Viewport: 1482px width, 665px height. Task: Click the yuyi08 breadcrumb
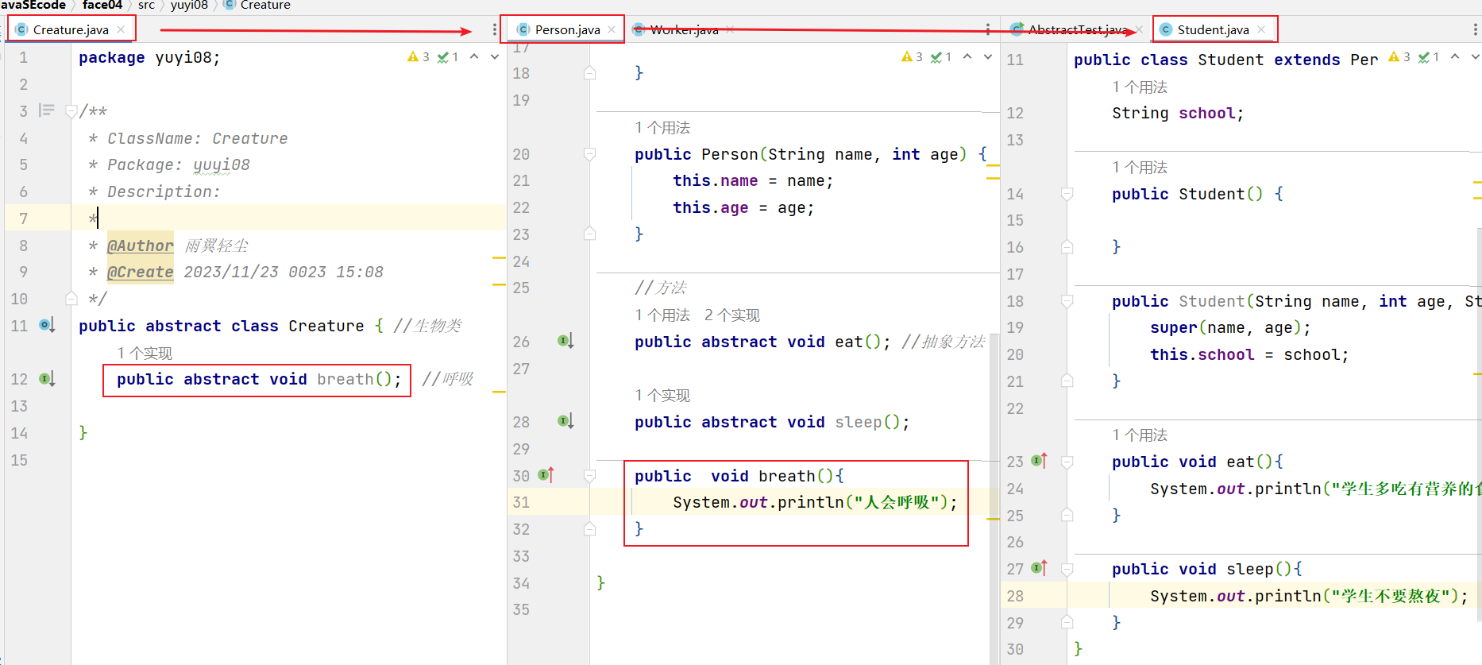pyautogui.click(x=189, y=6)
